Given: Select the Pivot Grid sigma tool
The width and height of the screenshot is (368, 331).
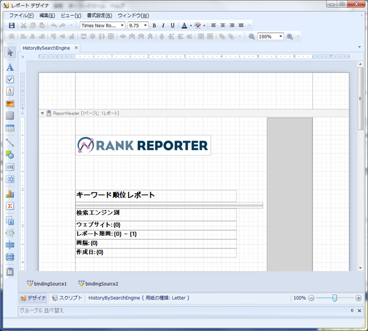Looking at the screenshot, I should point(10,206).
